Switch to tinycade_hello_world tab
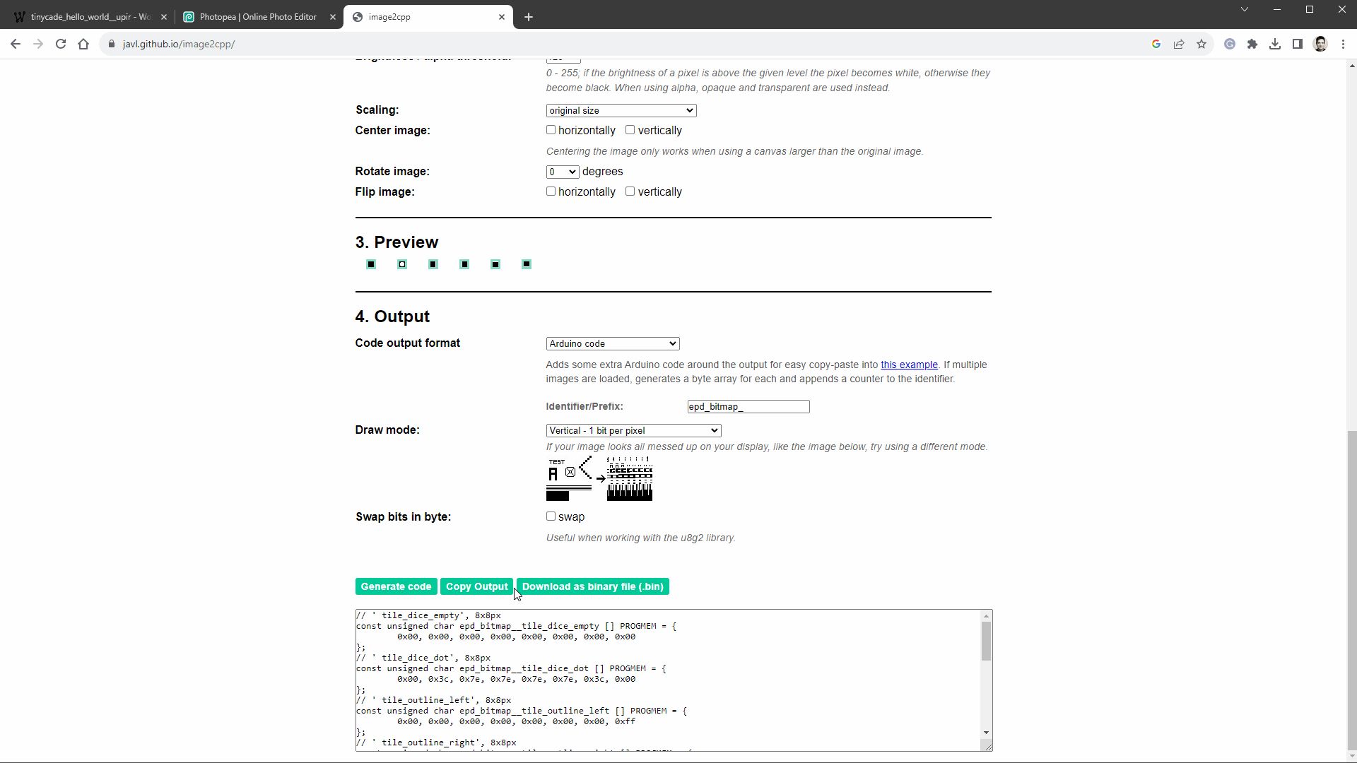Image resolution: width=1357 pixels, height=763 pixels. (x=85, y=17)
